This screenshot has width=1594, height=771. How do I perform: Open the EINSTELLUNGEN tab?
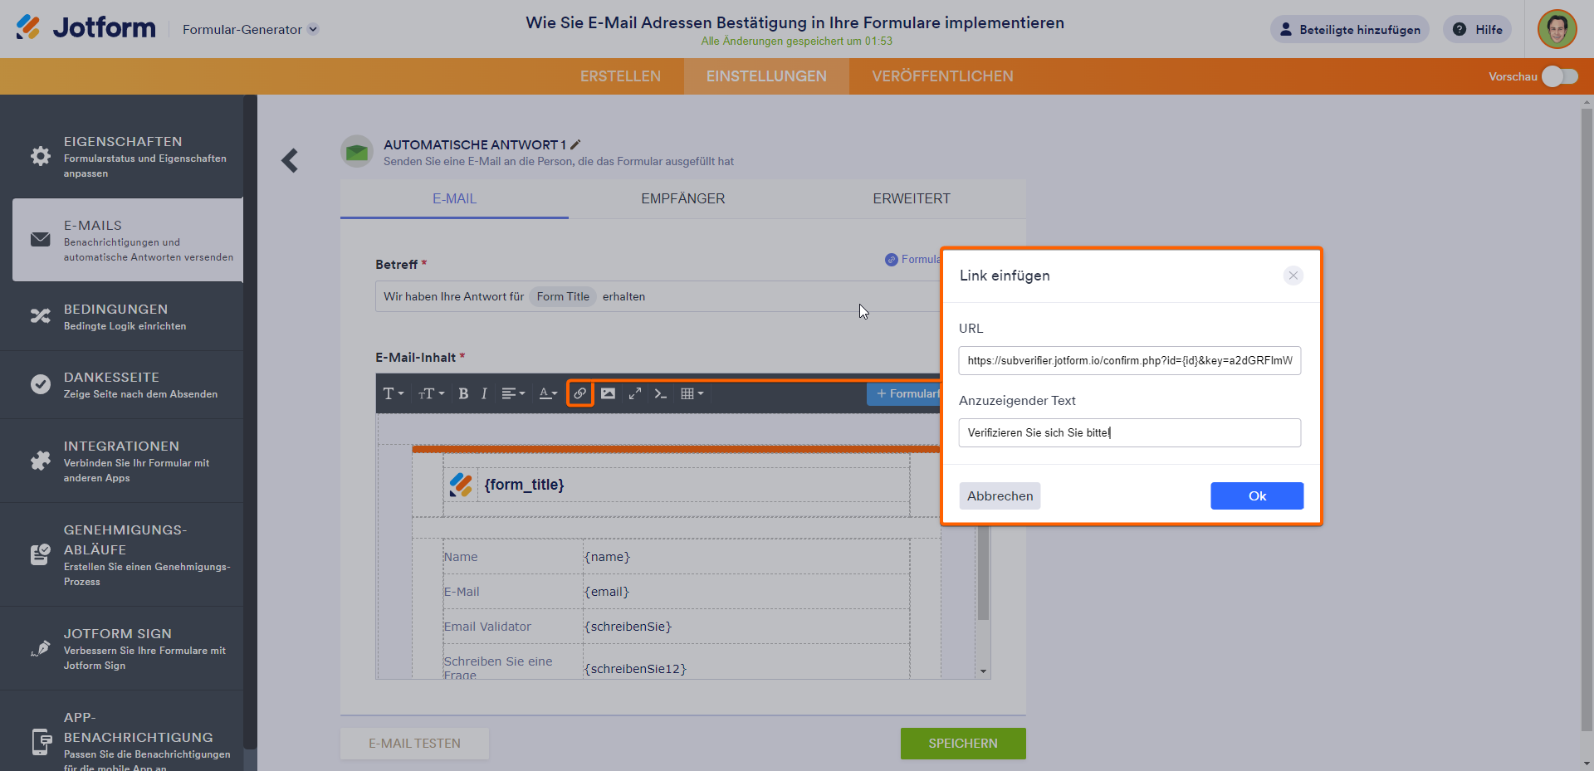pos(766,76)
